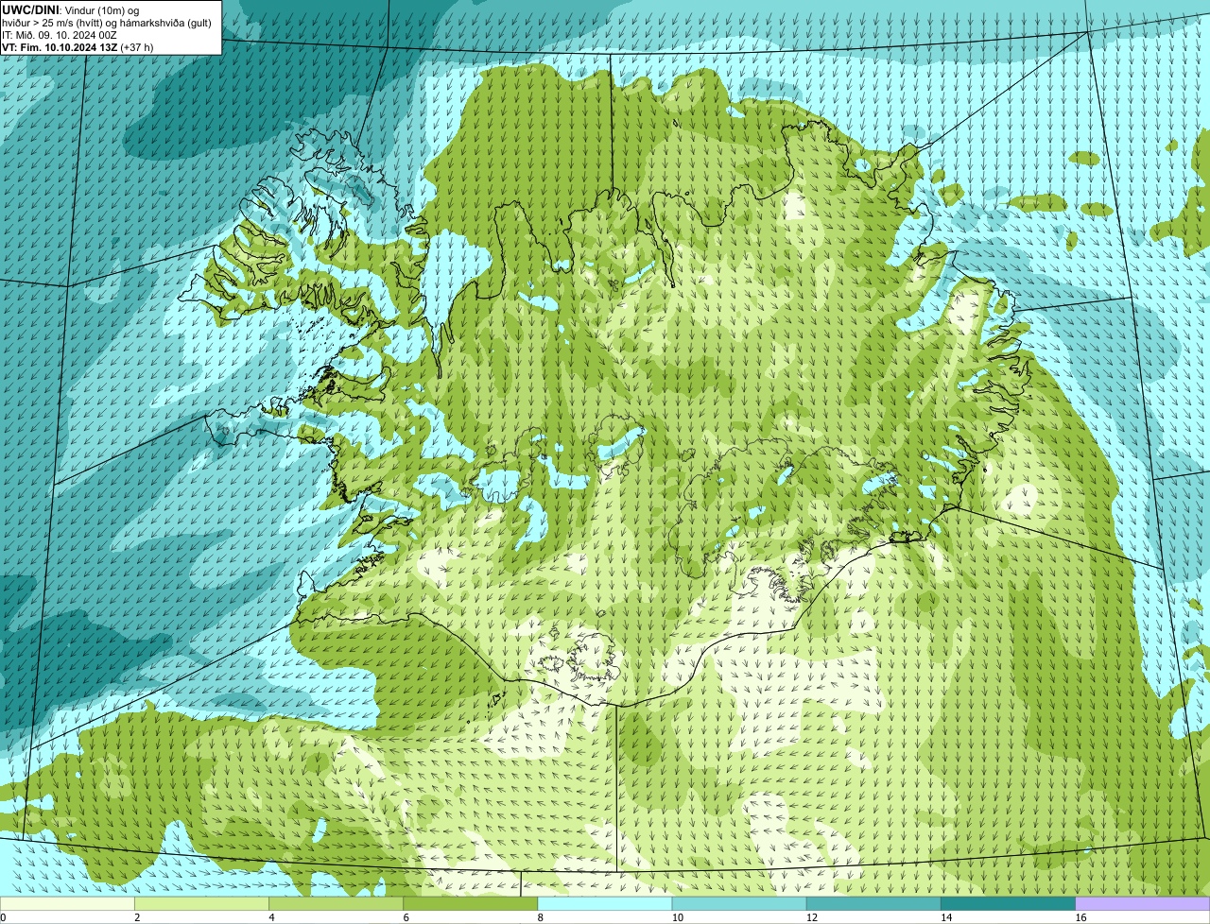
Task: Click the legend scale value "10"
Action: (x=677, y=917)
